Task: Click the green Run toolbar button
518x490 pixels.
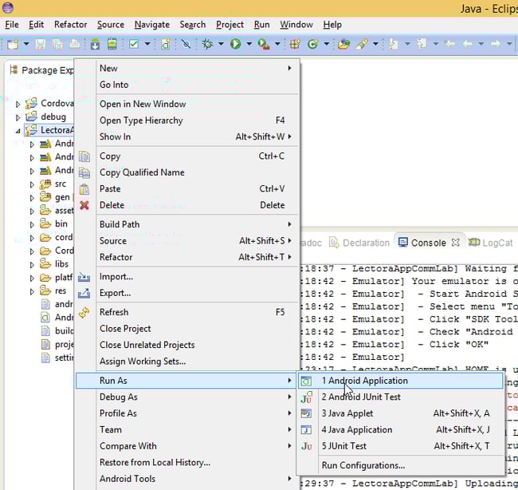Action: tap(235, 44)
